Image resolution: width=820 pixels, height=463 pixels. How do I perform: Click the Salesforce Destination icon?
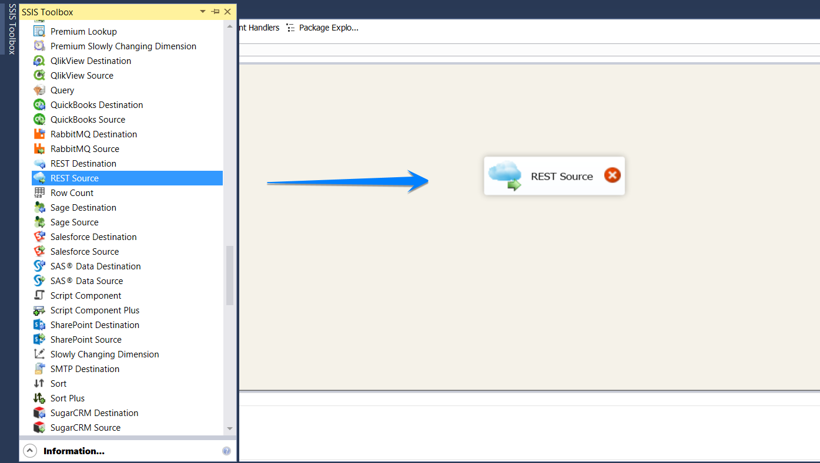coord(39,237)
